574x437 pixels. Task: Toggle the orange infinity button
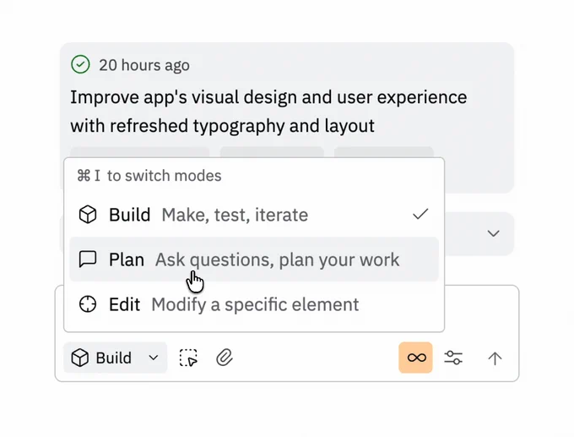point(416,358)
